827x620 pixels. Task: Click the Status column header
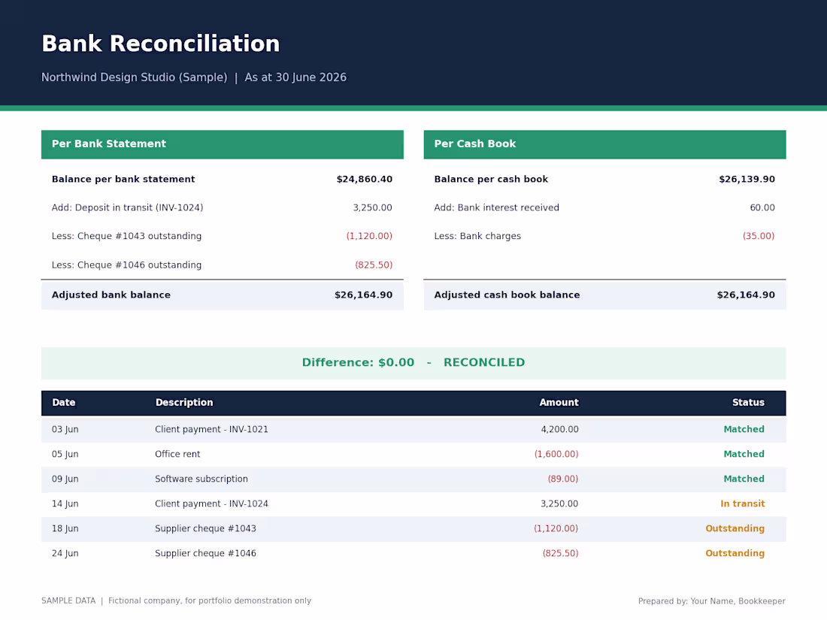coord(748,403)
